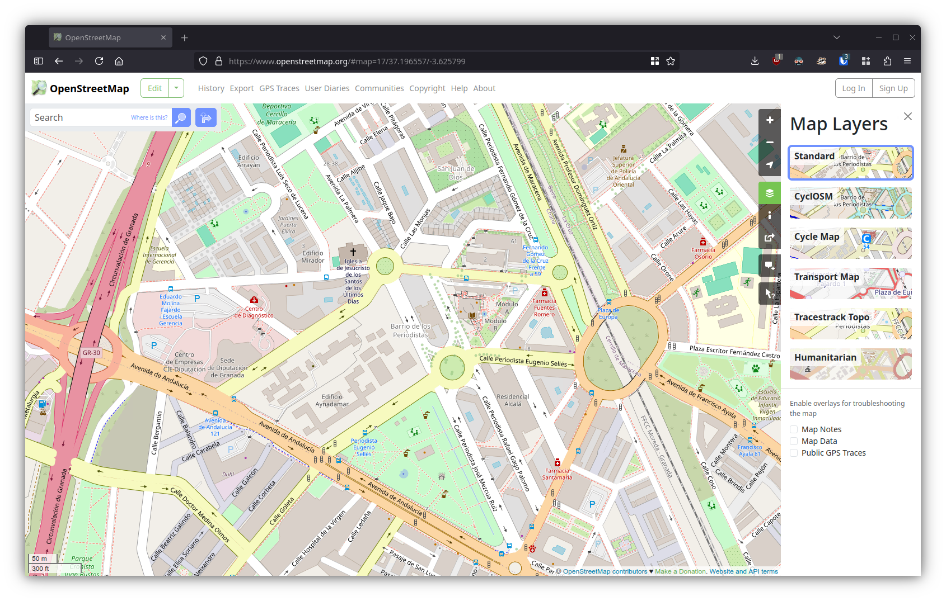Select the Standard map layer

(851, 163)
